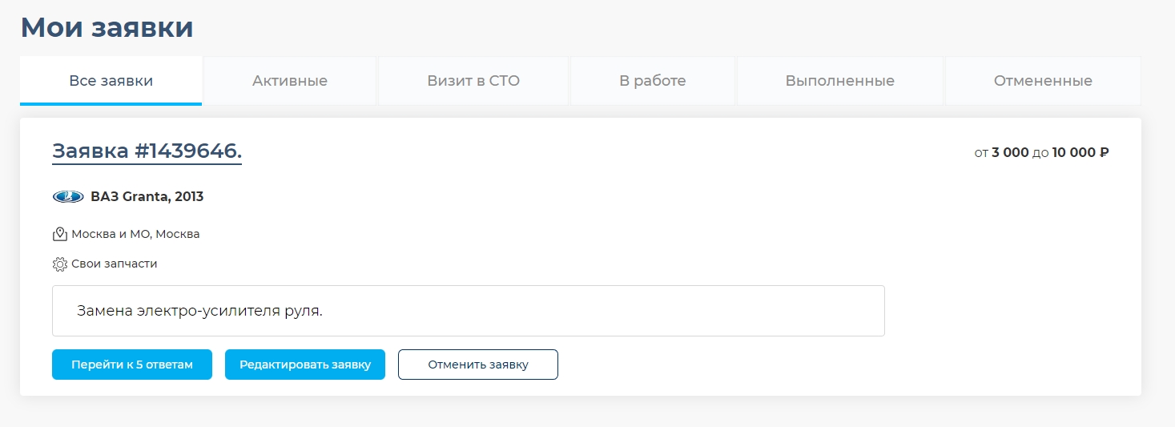
Task: Click the Свои запчасти label
Action: point(115,264)
